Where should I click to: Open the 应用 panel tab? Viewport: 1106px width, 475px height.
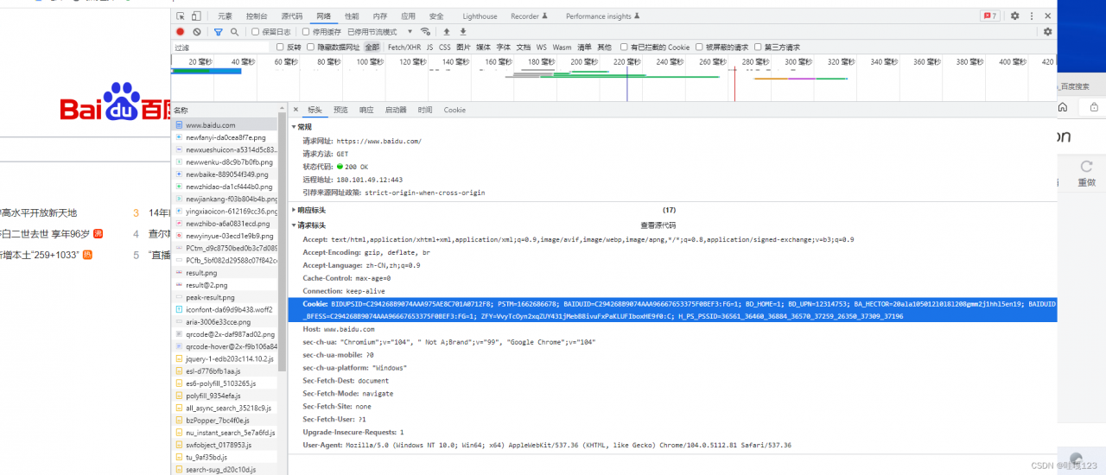click(408, 16)
